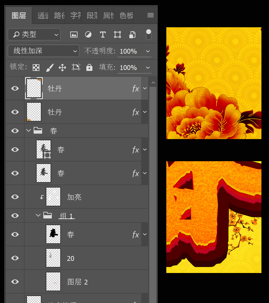Screen dimensions: 269x303
Task: Click clipping mask arrow on 加亮 layer
Action: tap(42, 197)
